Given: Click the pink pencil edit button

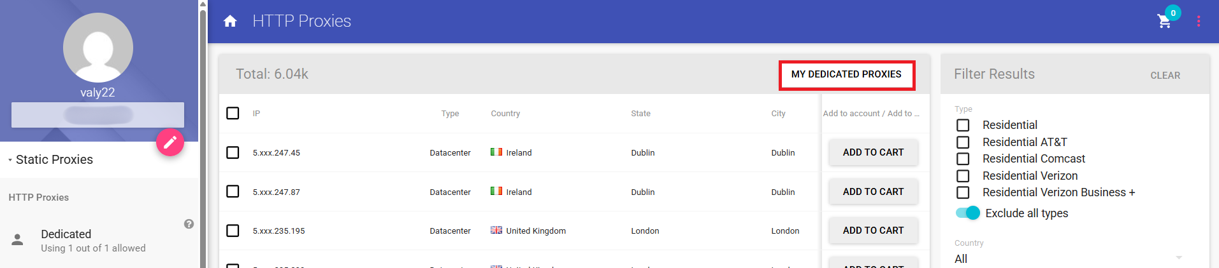Looking at the screenshot, I should pyautogui.click(x=170, y=142).
